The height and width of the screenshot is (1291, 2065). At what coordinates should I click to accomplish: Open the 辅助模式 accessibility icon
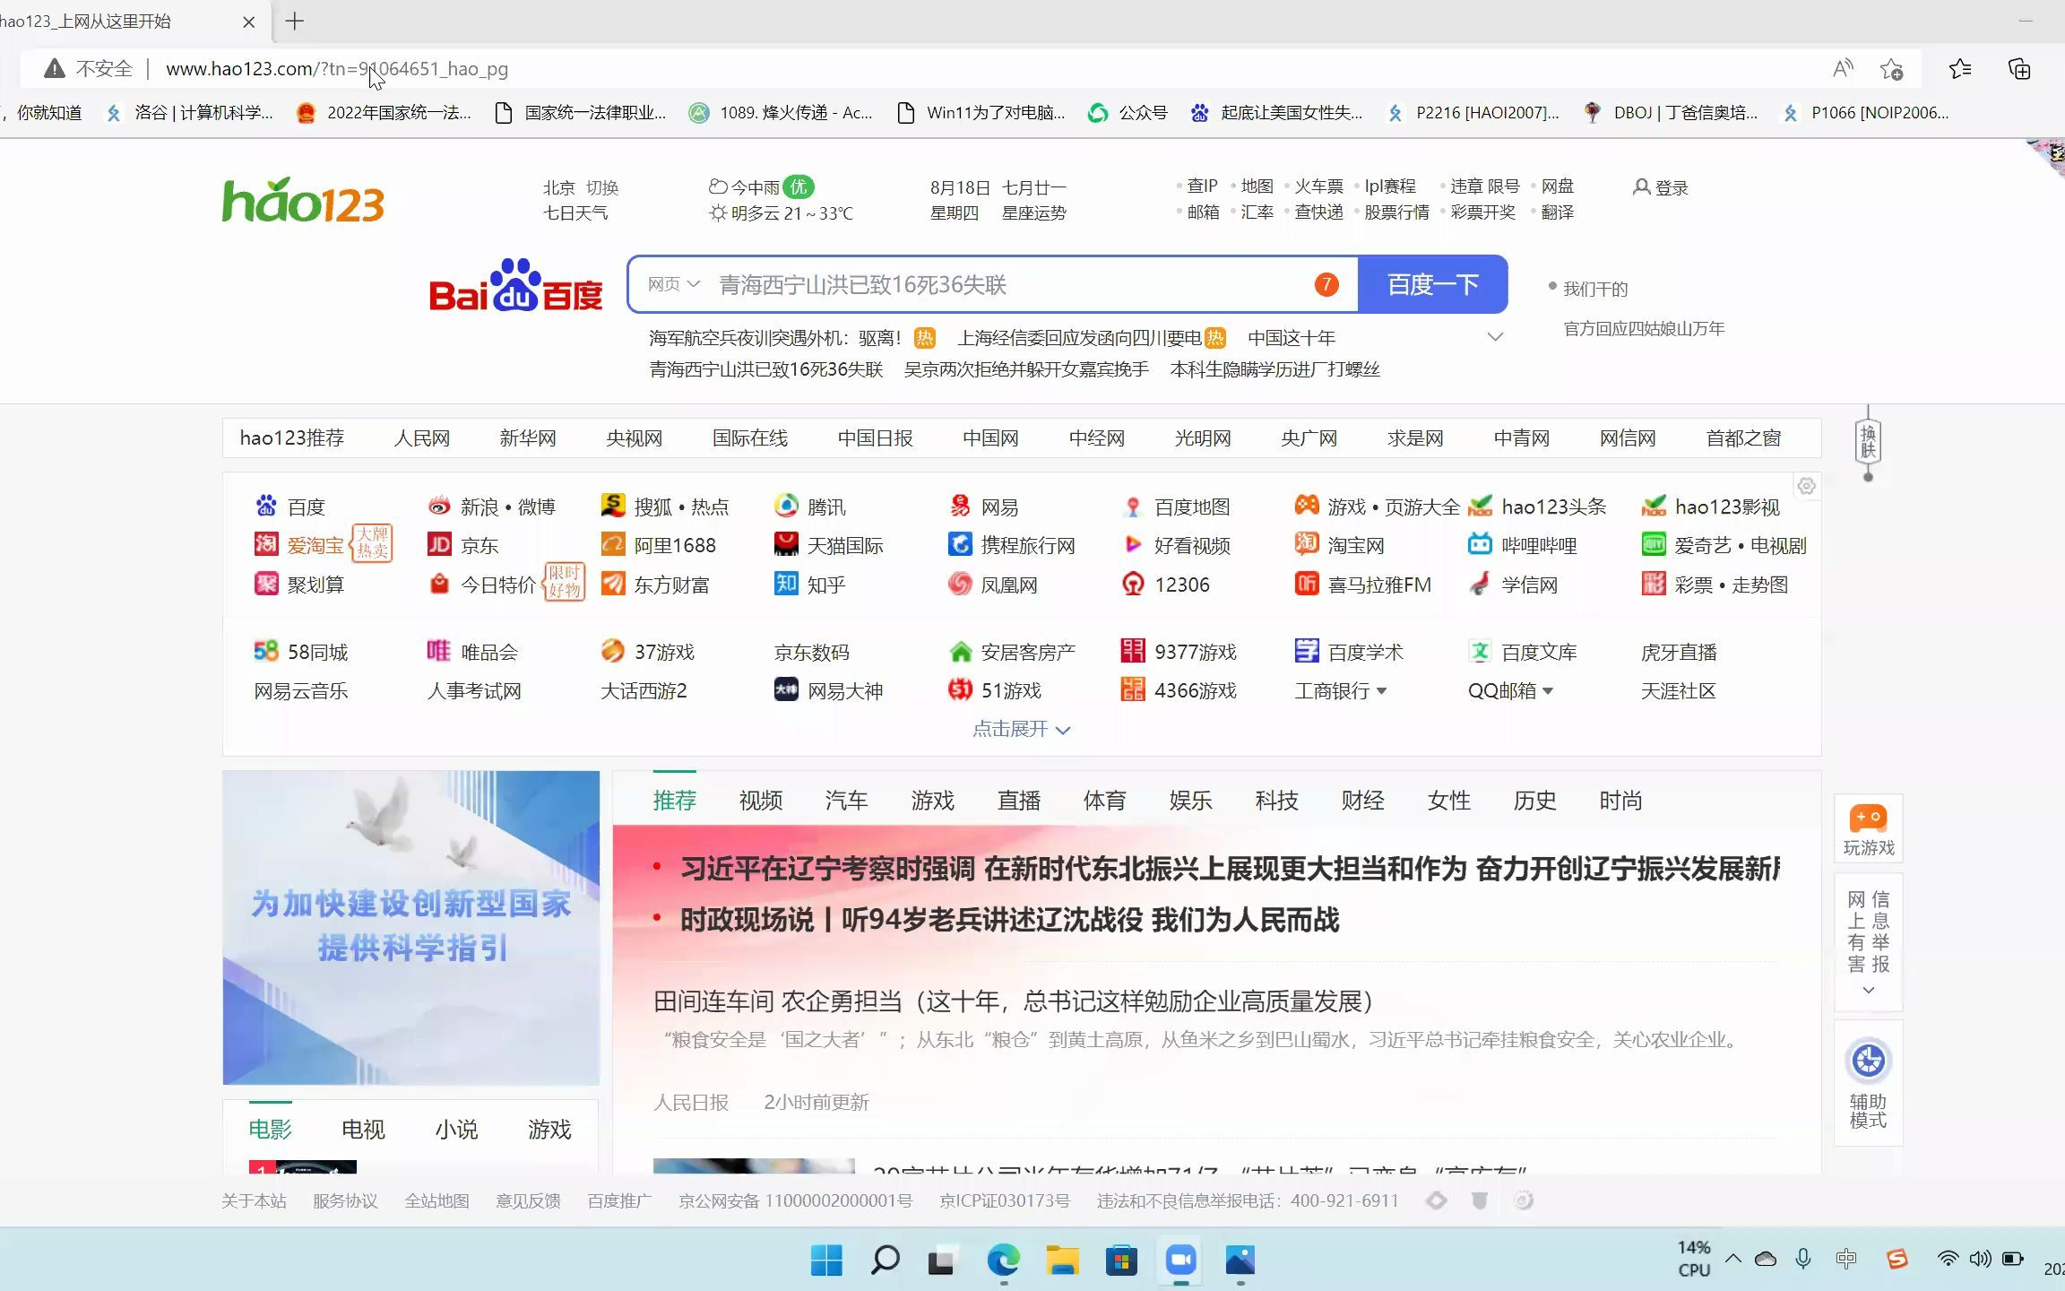[1868, 1061]
